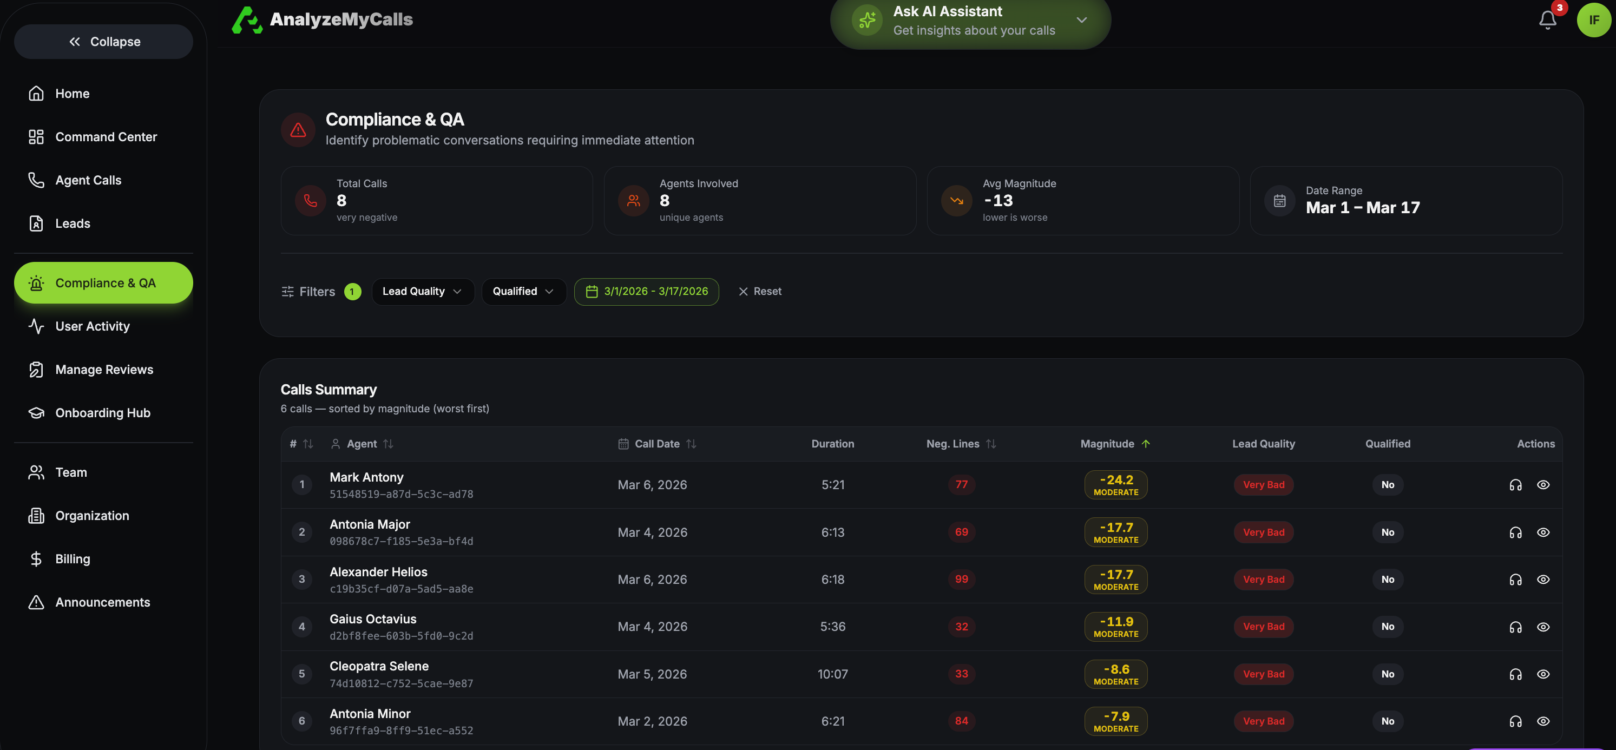Collapse the sidebar navigation
This screenshot has width=1616, height=750.
tap(103, 41)
